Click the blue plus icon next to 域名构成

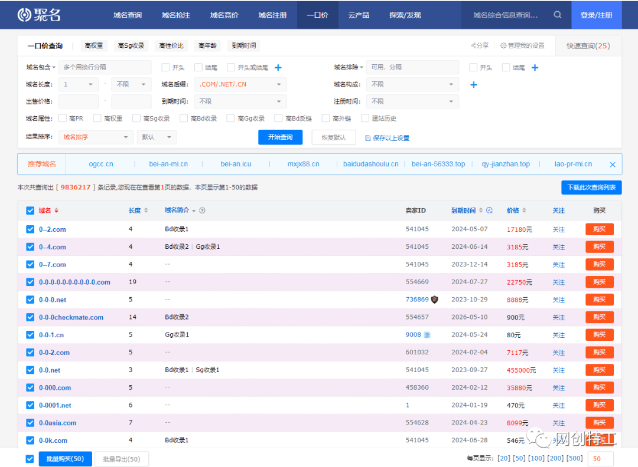pyautogui.click(x=473, y=84)
